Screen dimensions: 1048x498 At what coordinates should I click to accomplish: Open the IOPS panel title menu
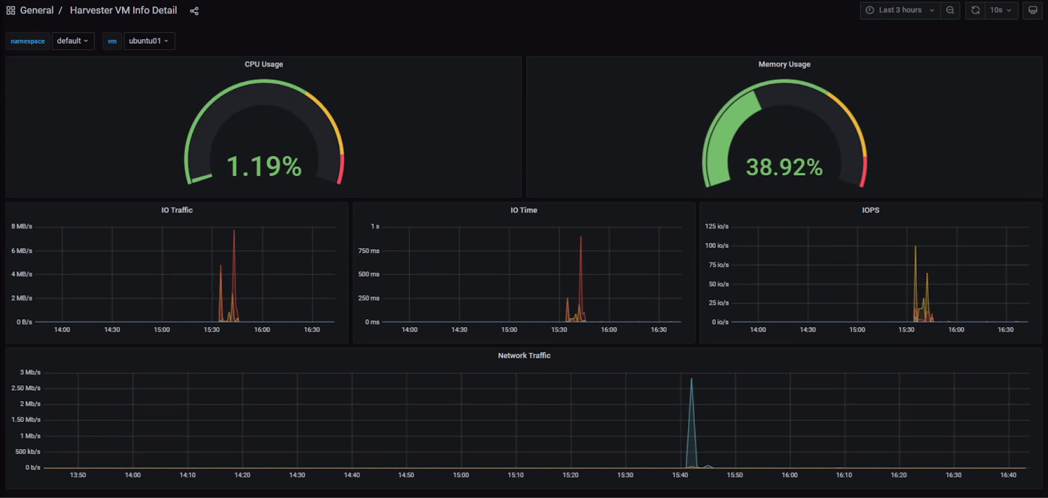(870, 210)
